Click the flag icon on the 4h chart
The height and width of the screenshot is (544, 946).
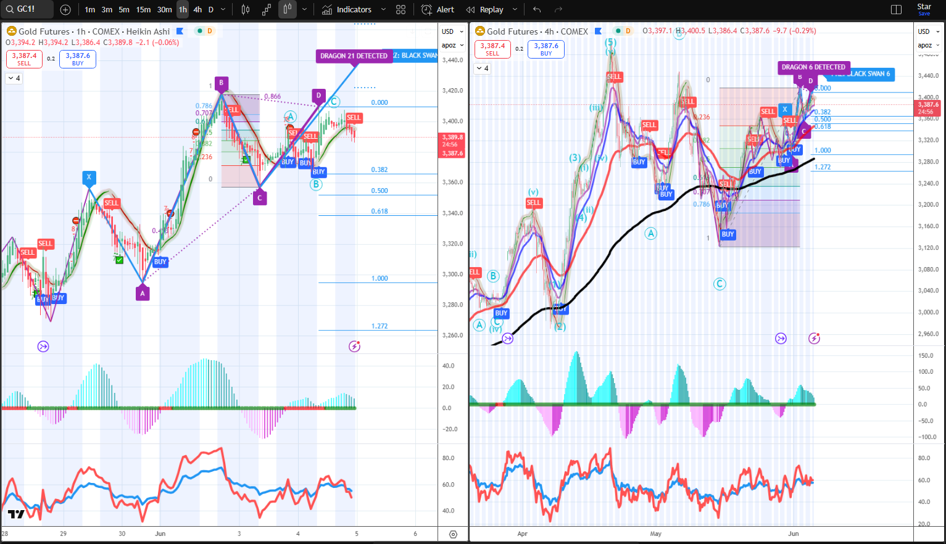tap(598, 31)
